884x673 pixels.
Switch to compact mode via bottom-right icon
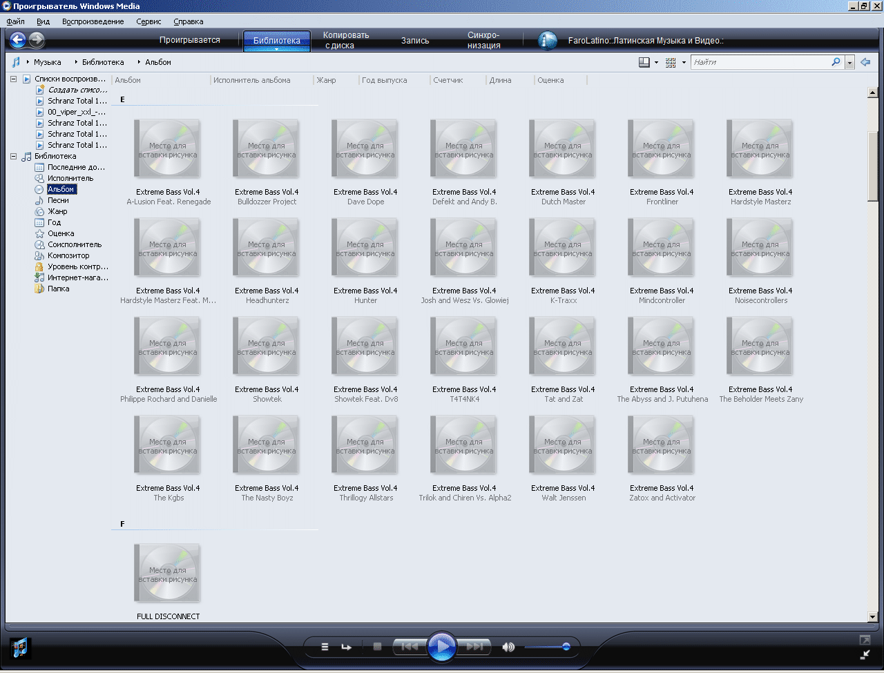pyautogui.click(x=865, y=654)
